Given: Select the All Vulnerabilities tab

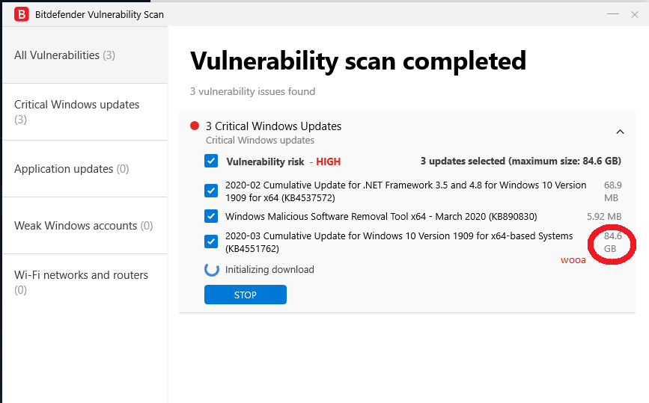Looking at the screenshot, I should pos(64,55).
